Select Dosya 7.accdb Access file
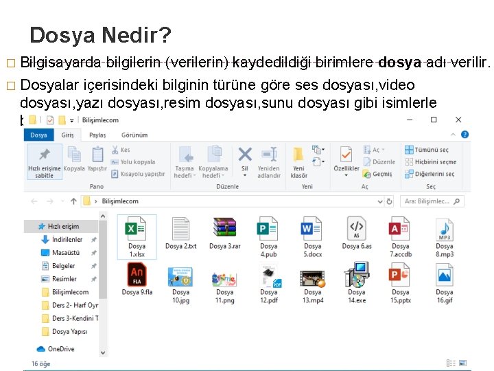Viewport: 494px width, 371px height. click(x=401, y=237)
